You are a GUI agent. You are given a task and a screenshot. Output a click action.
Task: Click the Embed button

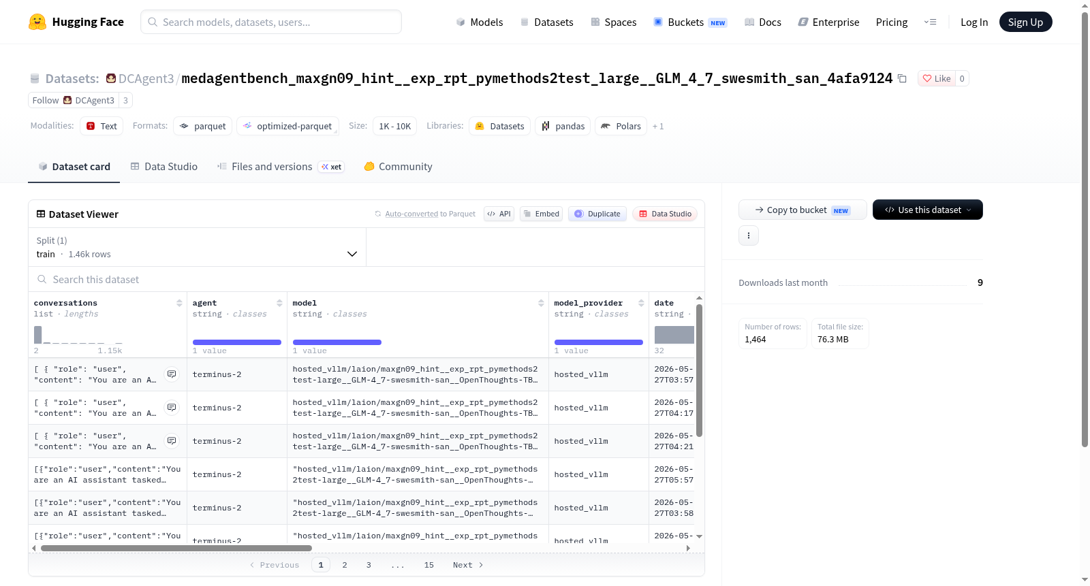coord(541,214)
